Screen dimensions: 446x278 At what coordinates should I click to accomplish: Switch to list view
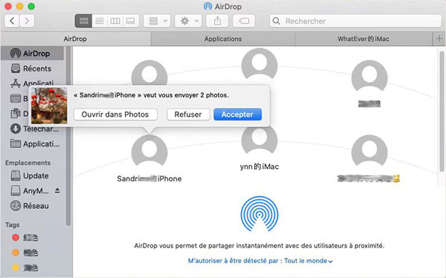coord(100,21)
